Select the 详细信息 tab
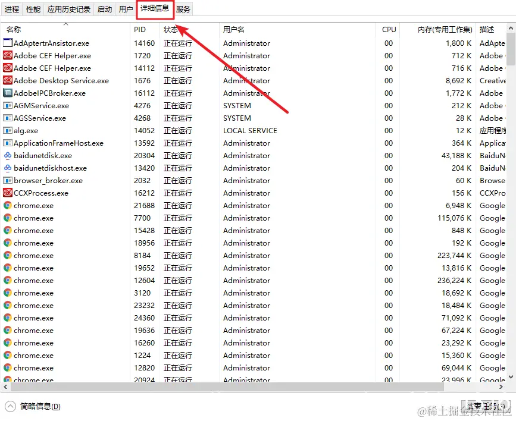 155,8
